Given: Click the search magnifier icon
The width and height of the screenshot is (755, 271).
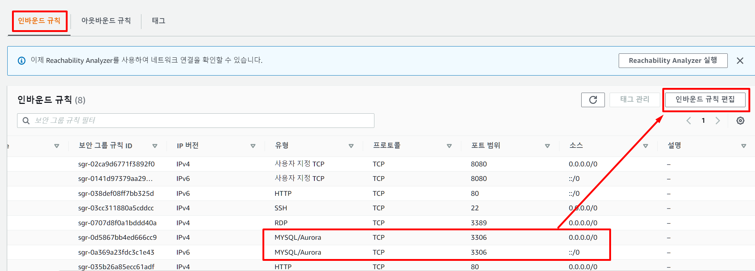Looking at the screenshot, I should (x=26, y=121).
